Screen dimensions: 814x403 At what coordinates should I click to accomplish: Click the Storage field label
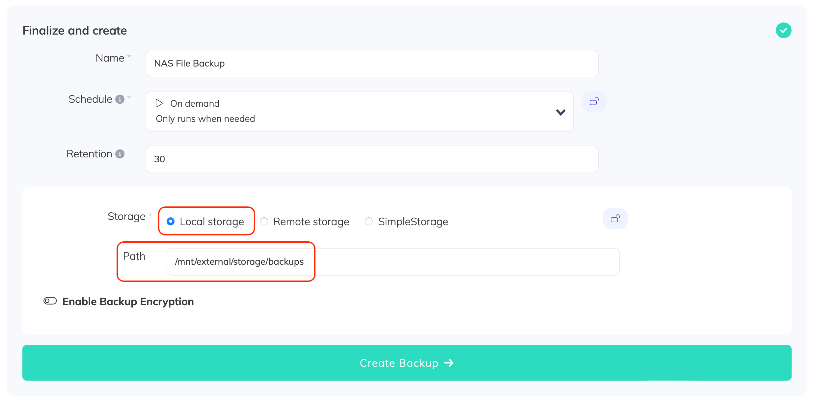point(126,216)
